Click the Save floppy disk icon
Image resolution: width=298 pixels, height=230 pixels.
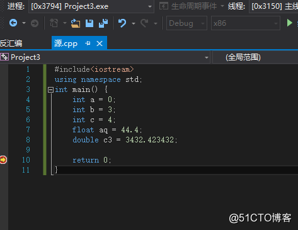[x=89, y=23]
